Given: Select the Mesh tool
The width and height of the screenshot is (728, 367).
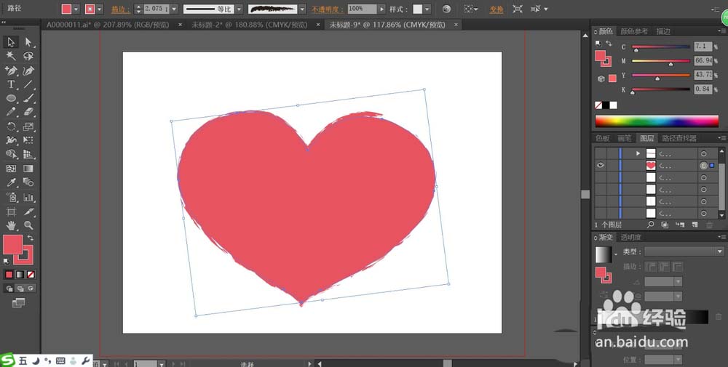Looking at the screenshot, I should 11,169.
